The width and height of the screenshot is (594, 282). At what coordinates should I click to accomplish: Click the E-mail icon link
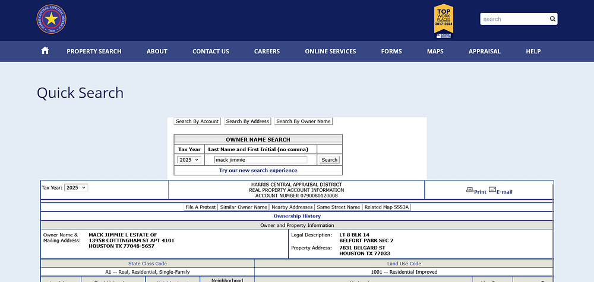click(500, 191)
